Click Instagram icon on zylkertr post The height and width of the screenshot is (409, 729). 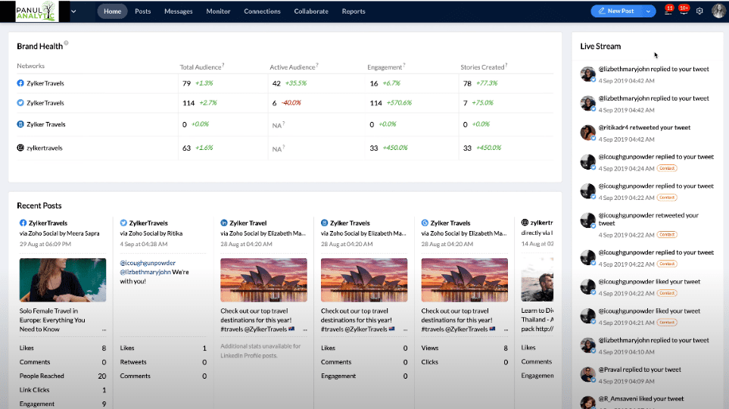525,223
